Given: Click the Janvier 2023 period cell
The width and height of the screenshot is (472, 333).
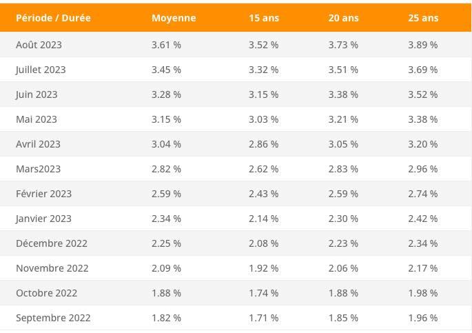Looking at the screenshot, I should tap(43, 219).
